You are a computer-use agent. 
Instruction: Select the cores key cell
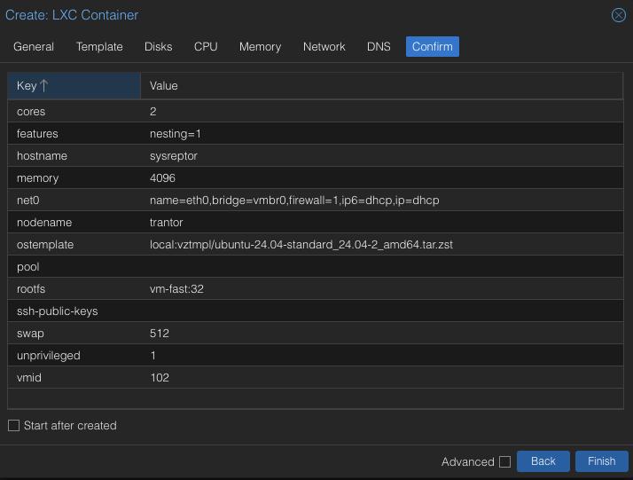pyautogui.click(x=74, y=112)
